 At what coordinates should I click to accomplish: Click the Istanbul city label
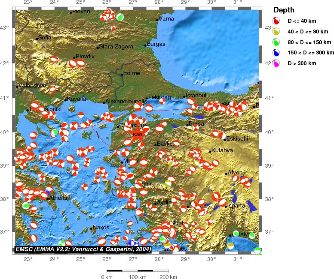[x=196, y=95]
